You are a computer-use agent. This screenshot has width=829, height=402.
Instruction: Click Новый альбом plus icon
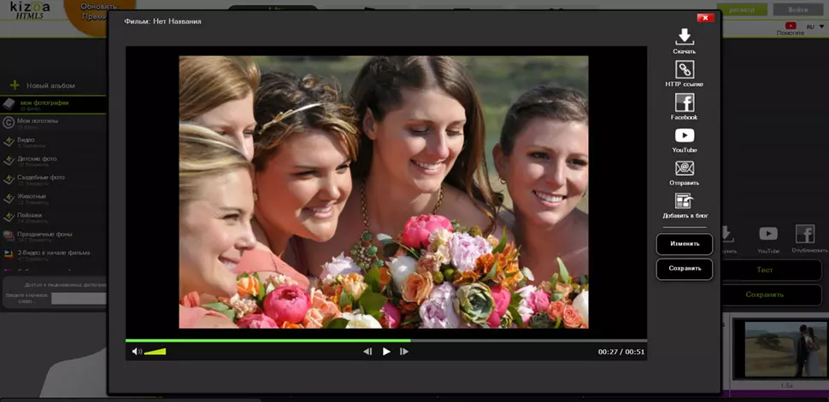pos(15,85)
